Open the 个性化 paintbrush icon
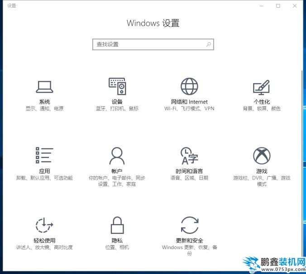Viewport: 306px width, 274px height. click(x=262, y=87)
